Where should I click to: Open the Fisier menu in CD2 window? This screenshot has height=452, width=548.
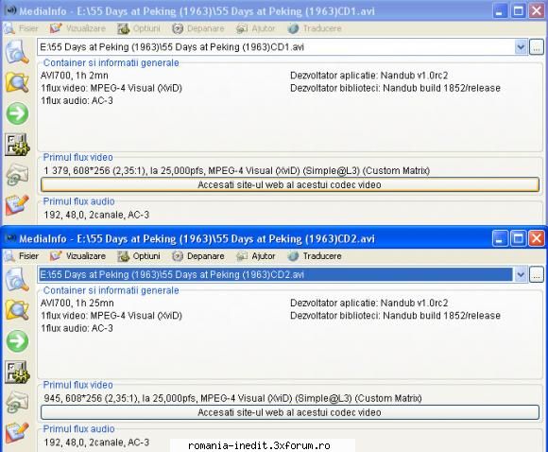(x=22, y=256)
